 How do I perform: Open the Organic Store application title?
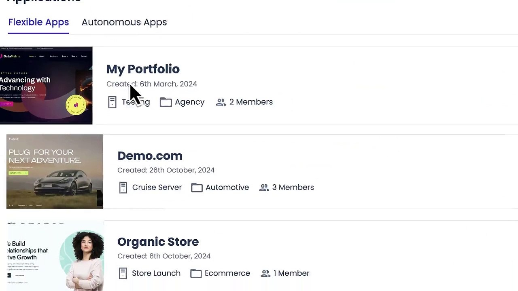pyautogui.click(x=158, y=242)
